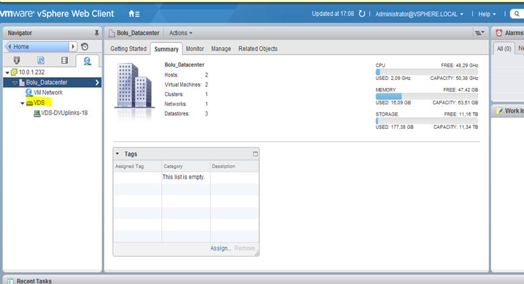Screen dimensions: 524x284
Task: Open the Getting Started tab
Action: (128, 49)
